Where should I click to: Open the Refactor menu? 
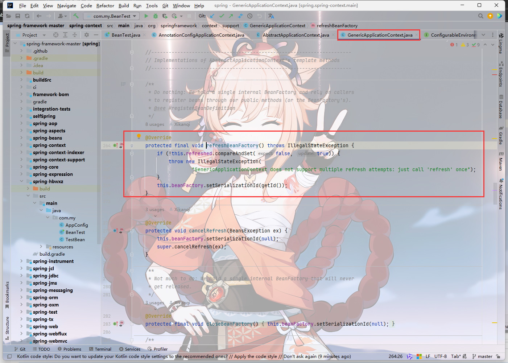[x=105, y=5]
